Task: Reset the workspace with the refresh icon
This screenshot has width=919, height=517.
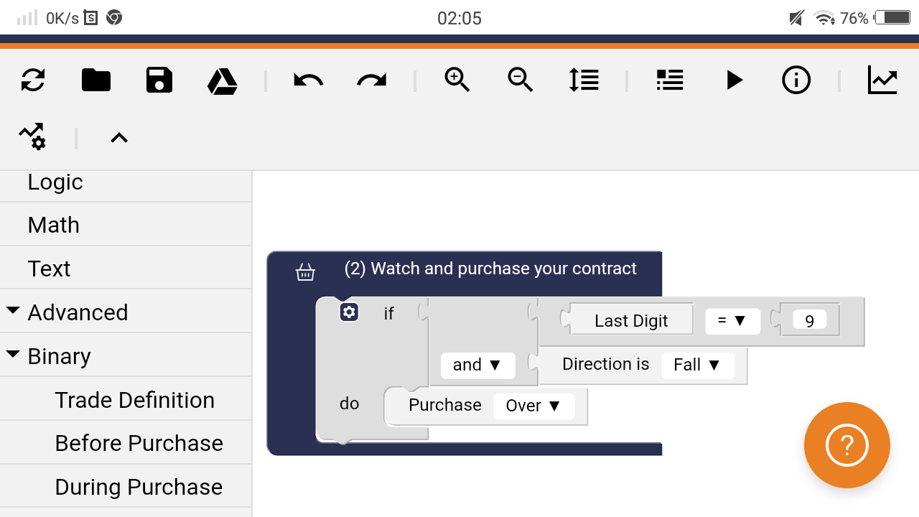Action: (32, 80)
